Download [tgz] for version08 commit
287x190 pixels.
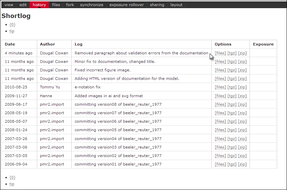pyautogui.click(x=232, y=104)
